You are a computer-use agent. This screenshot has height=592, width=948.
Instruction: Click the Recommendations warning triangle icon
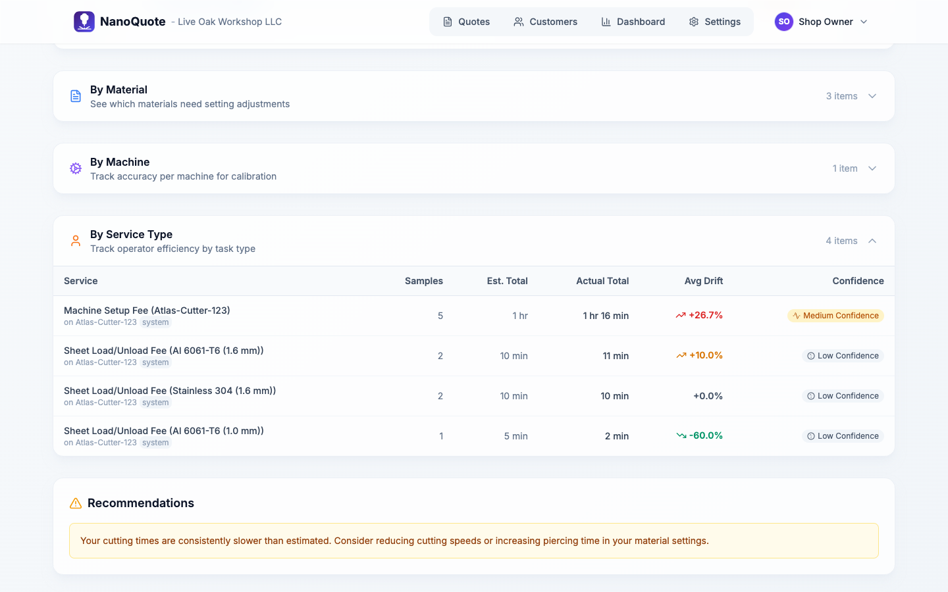[x=76, y=503]
